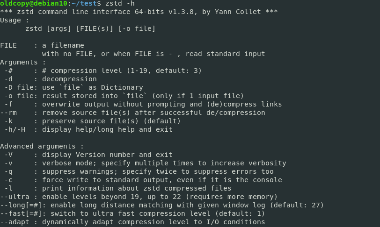Screen dimensions: 380x227
Task: Click the '--long[=#]' option line
Action: [162, 205]
